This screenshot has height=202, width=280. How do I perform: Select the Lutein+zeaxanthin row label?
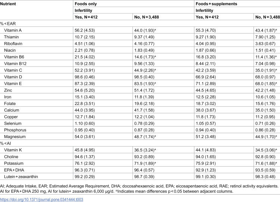21,177
